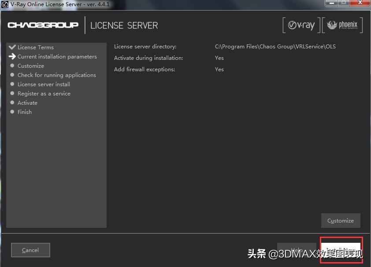Click the Cancel button
Image resolution: width=371 pixels, height=267 pixels.
pos(30,250)
